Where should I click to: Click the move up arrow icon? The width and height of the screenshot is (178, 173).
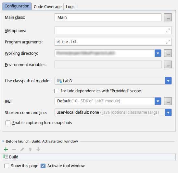(30, 149)
